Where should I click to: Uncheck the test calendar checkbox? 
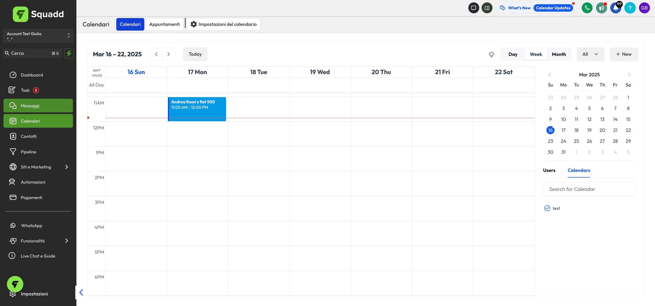click(547, 208)
